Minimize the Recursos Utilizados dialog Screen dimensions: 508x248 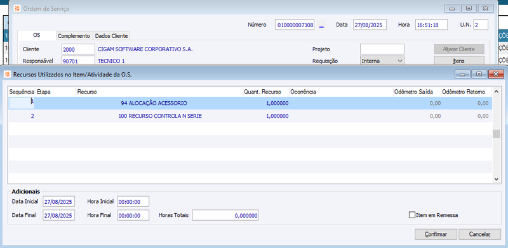pyautogui.click(x=463, y=74)
